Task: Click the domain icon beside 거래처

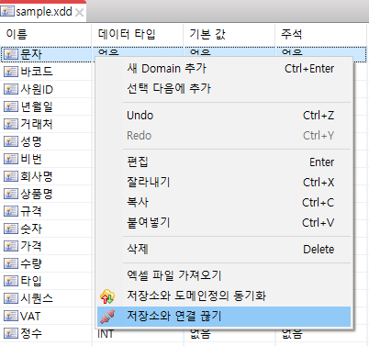Action: tap(11, 124)
